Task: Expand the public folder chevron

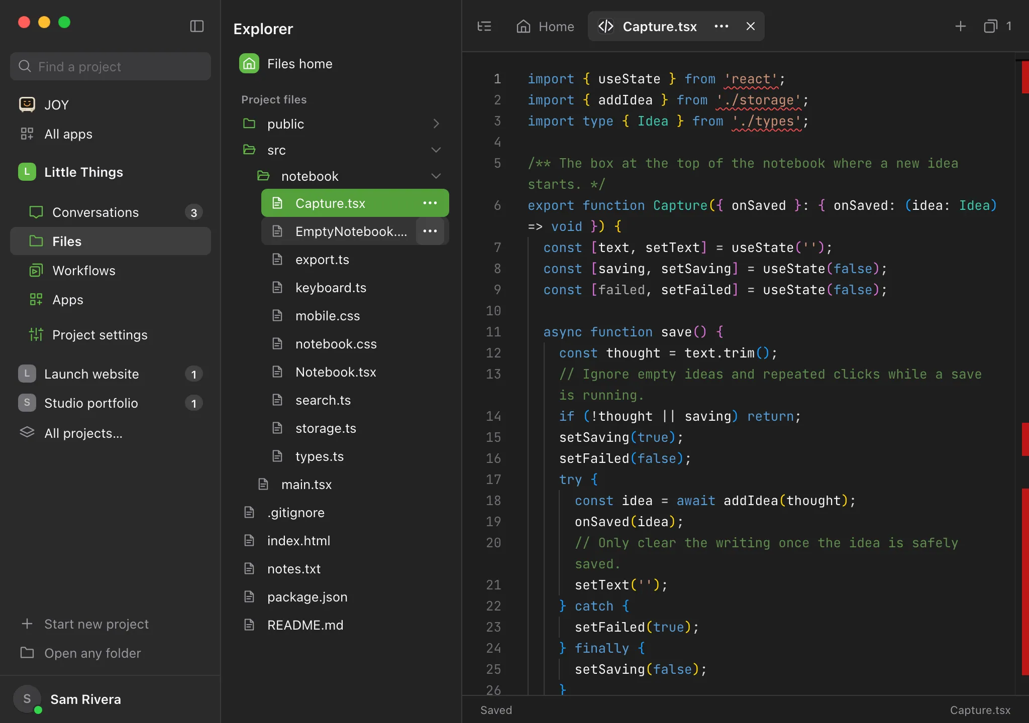Action: pyautogui.click(x=436, y=124)
